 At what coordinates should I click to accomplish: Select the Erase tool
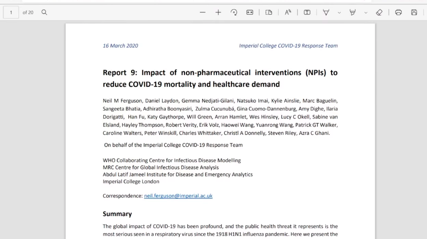click(379, 12)
